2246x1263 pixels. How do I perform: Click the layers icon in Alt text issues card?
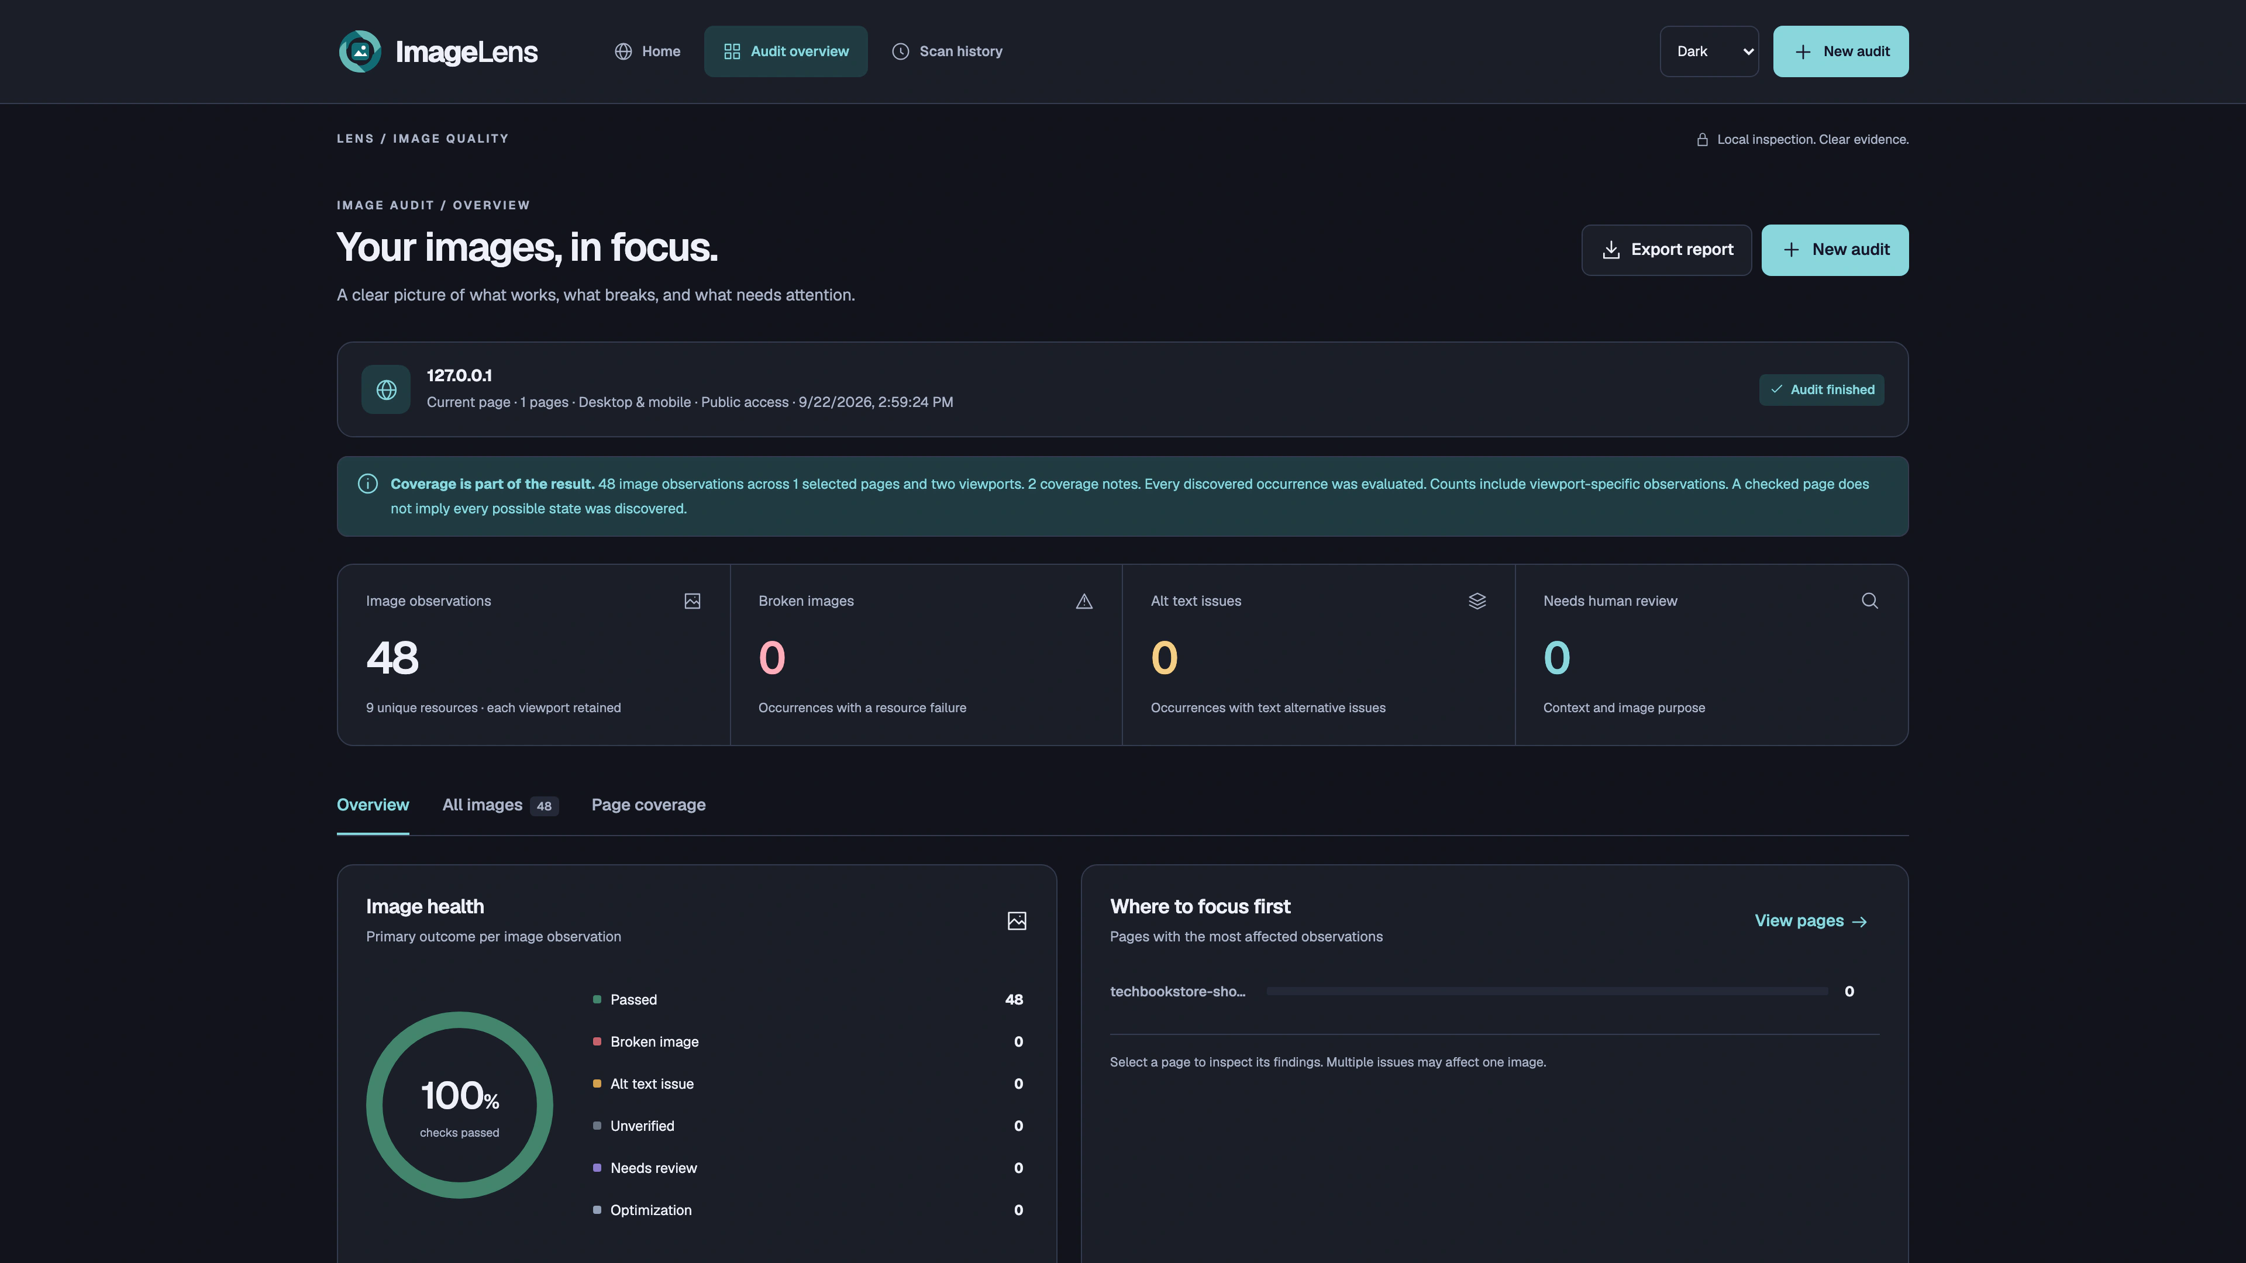1477,602
